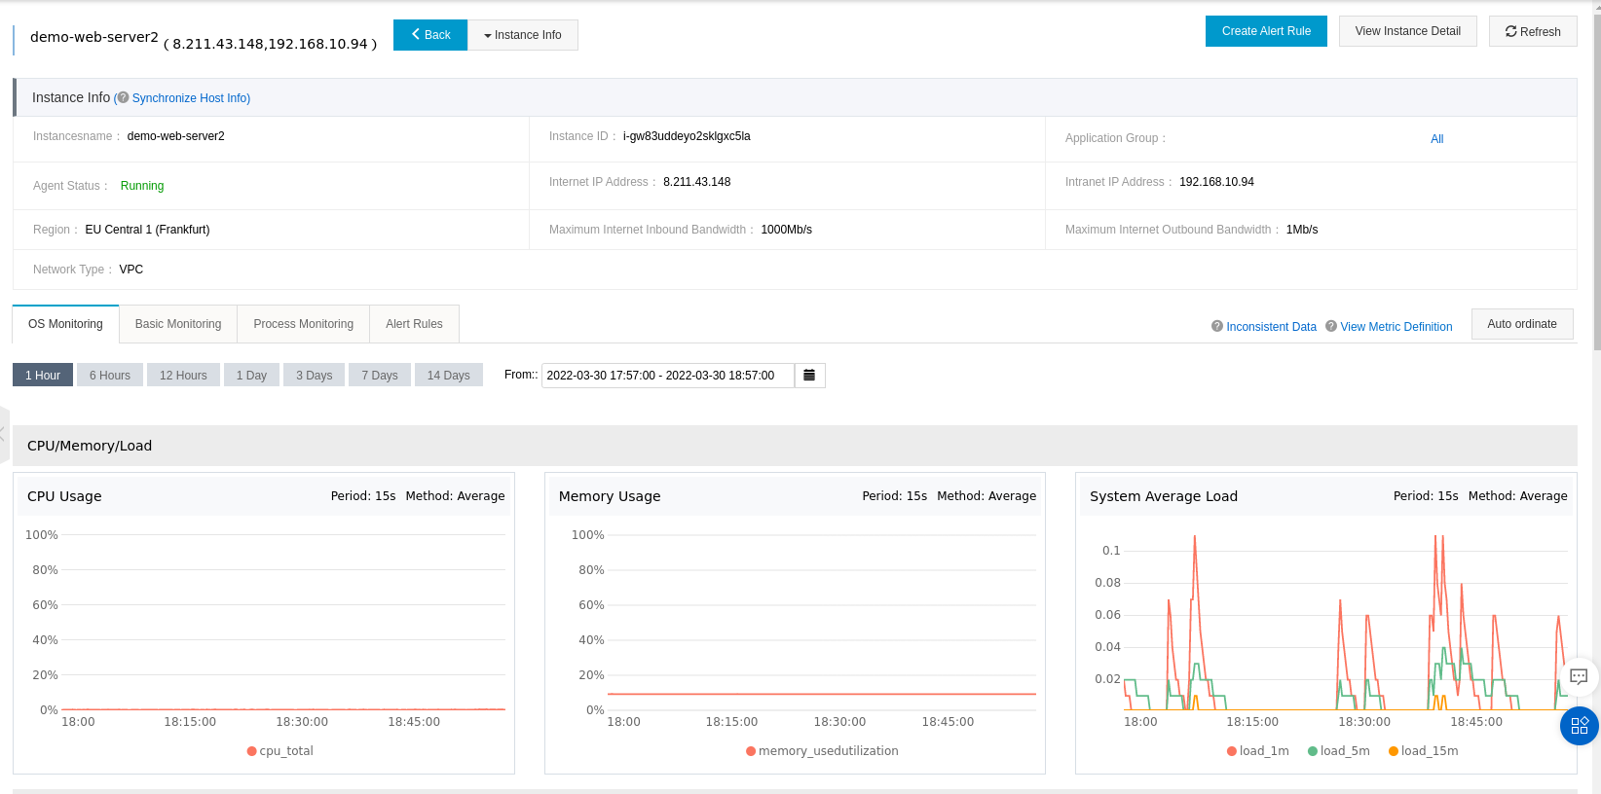Open the Process Monitoring tab
The width and height of the screenshot is (1601, 794).
tap(304, 324)
